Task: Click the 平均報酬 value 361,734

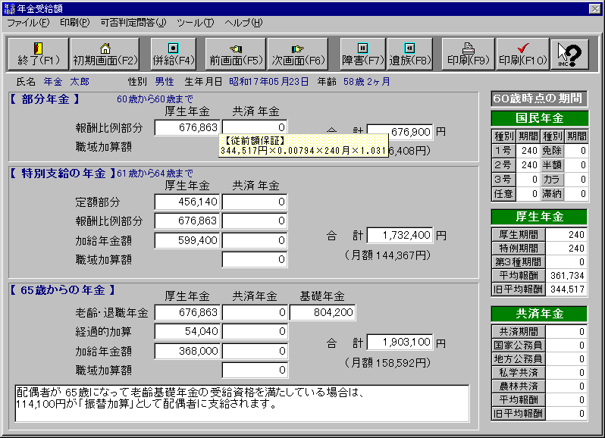Action: (566, 275)
